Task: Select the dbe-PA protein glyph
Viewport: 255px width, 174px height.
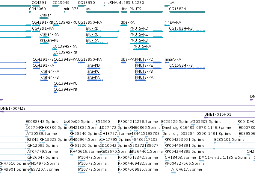Action: coord(123,62)
